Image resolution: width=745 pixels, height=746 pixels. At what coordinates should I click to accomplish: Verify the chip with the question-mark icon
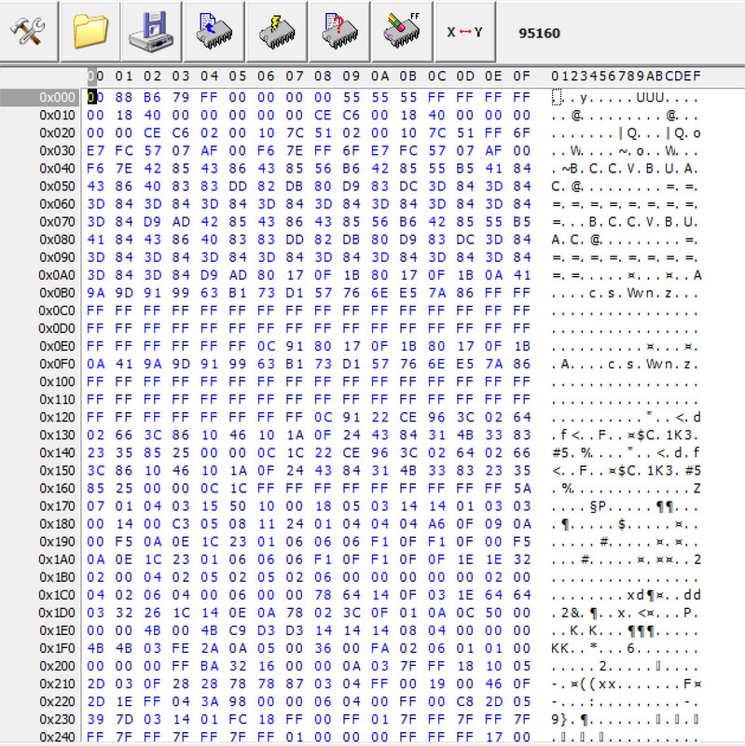(x=339, y=32)
